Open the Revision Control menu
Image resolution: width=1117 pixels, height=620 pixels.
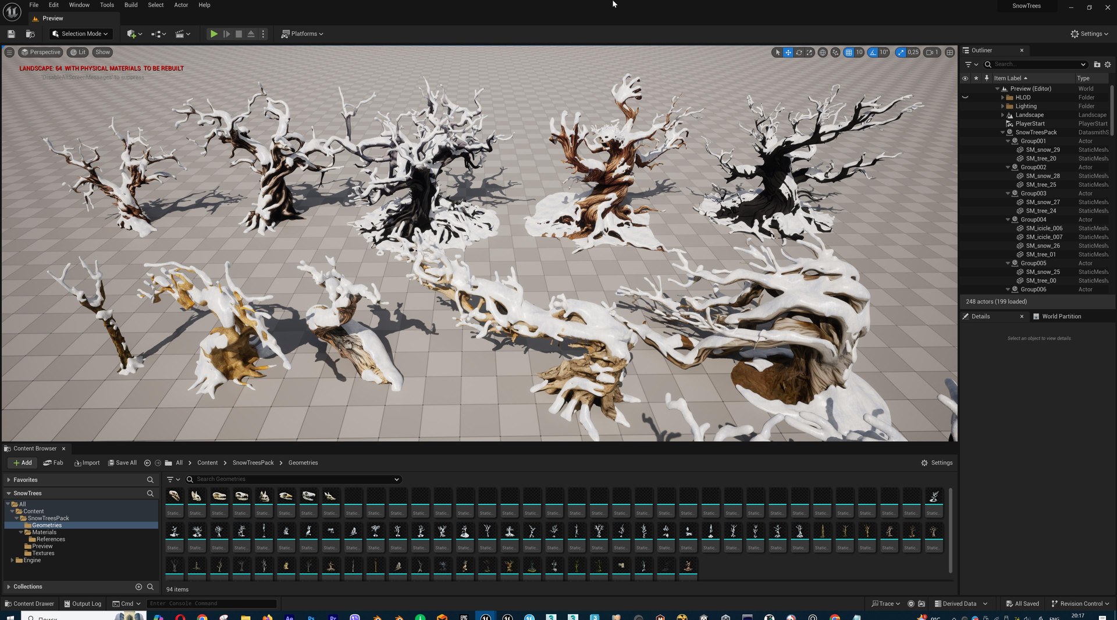pos(1080,604)
